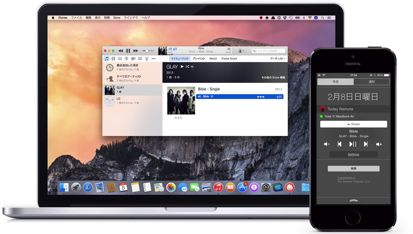This screenshot has height=234, width=413.
Task: Switch to the マイミュージック tab
Action: 180,59
